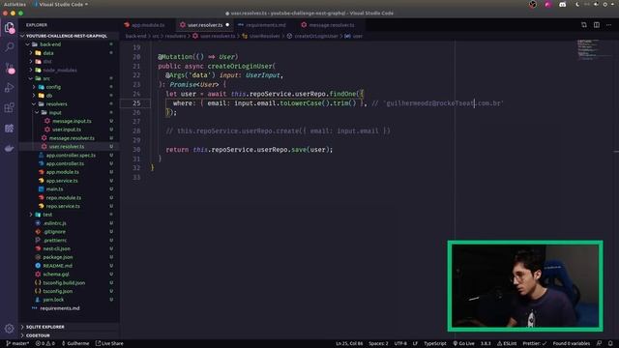Viewport: 619px width, 348px height.
Task: Click Ln 25, Col 86 cursor position
Action: pos(349,344)
